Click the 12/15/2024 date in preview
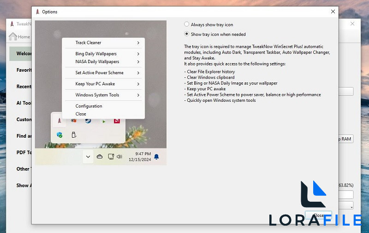369x233 pixels. pyautogui.click(x=140, y=159)
